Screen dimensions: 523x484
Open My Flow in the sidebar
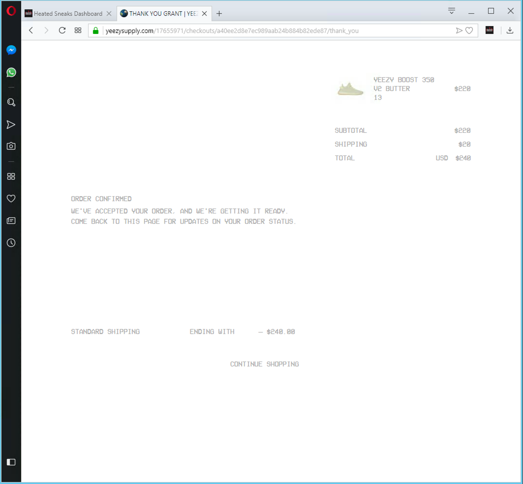coord(11,125)
